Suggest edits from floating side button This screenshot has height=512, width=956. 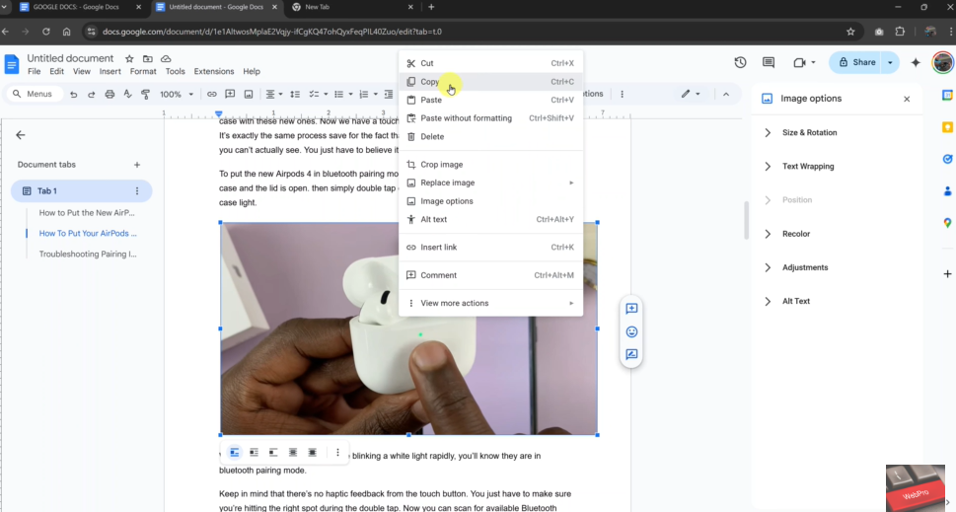[x=631, y=354]
